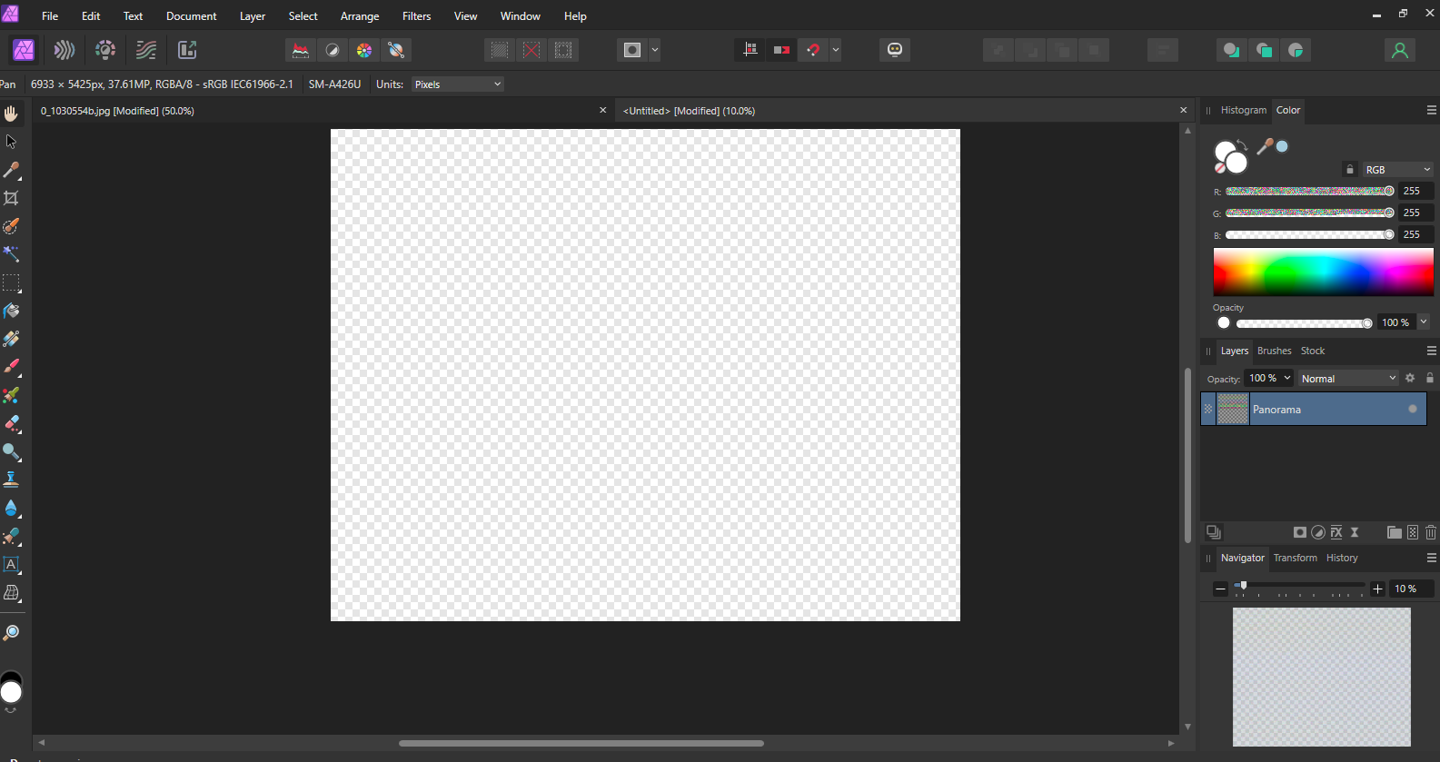This screenshot has height=762, width=1440.
Task: Expand the Normal blend mode dropdown
Action: [1347, 379]
